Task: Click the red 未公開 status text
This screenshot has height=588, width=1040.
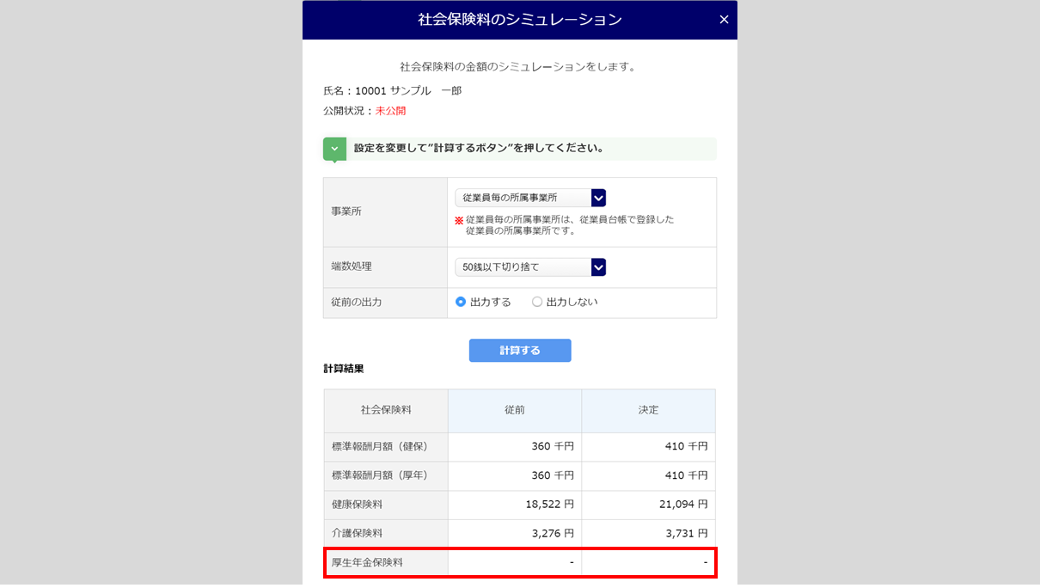Action: [x=390, y=111]
